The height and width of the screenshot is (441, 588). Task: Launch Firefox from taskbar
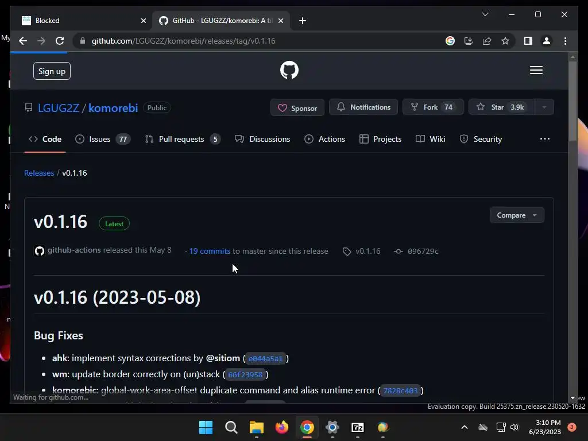(281, 427)
